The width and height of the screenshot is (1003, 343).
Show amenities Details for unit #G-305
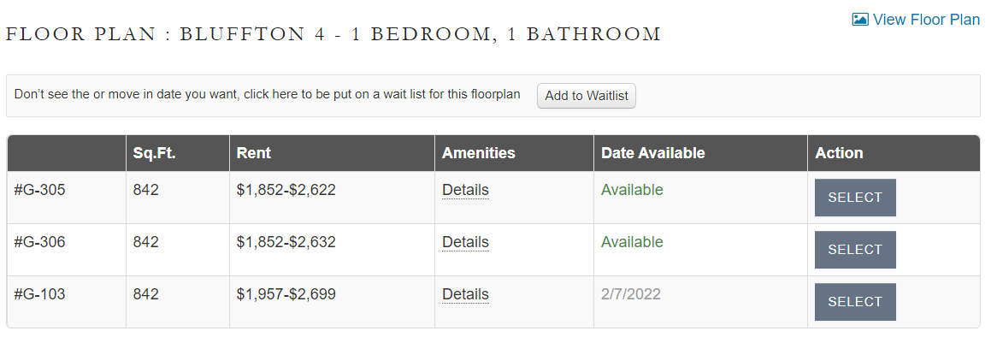465,190
